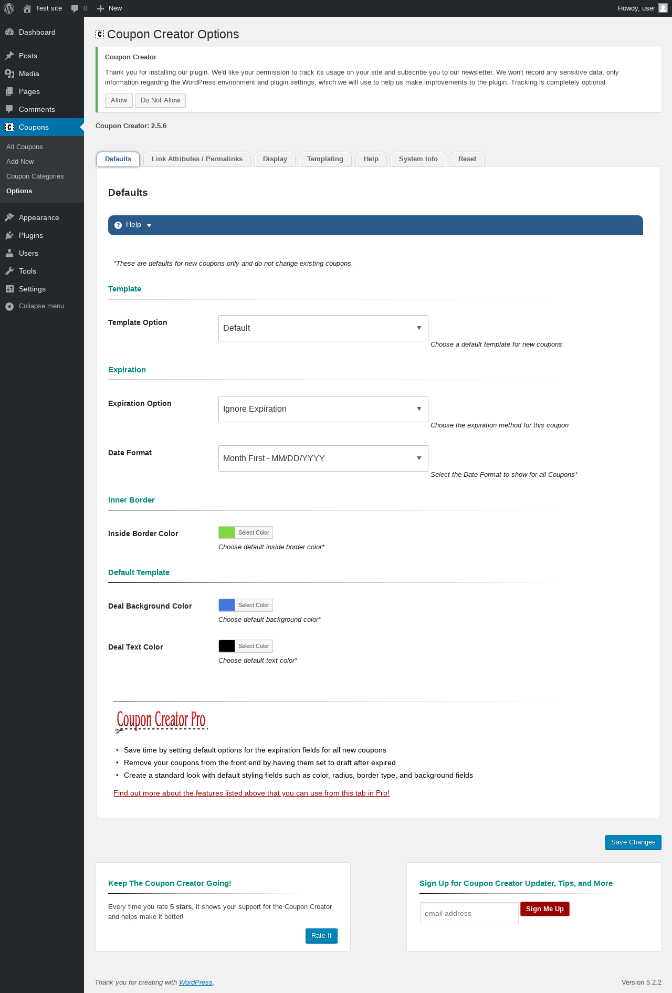The width and height of the screenshot is (672, 993).
Task: Open the Date Format dropdown
Action: (323, 458)
